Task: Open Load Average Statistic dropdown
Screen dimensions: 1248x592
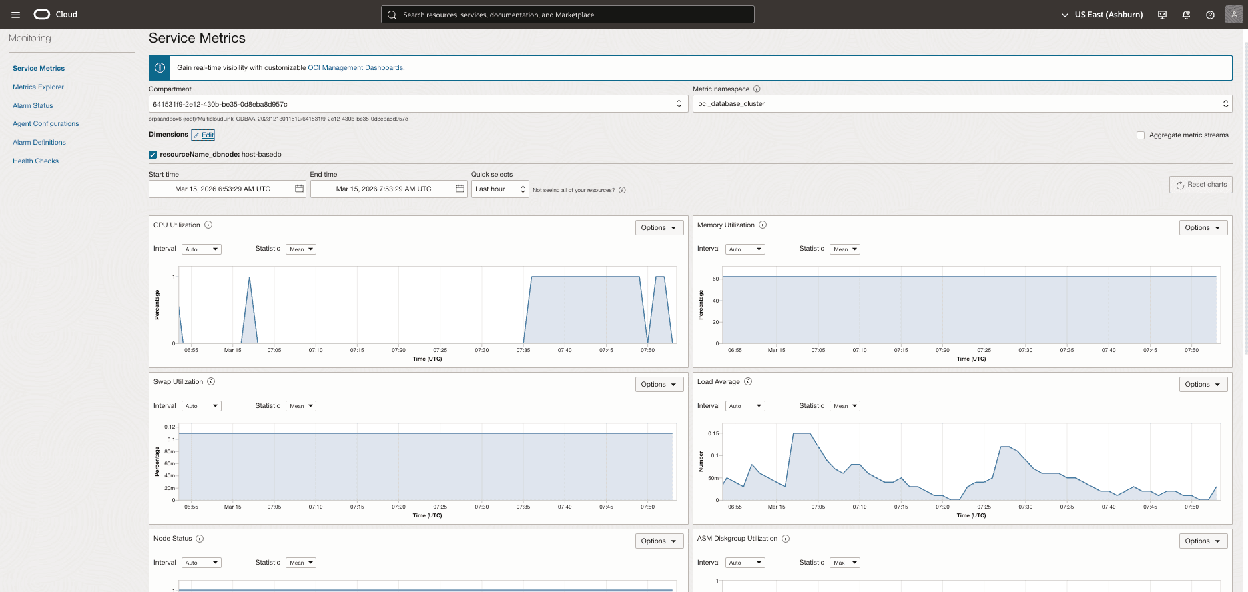Action: 845,406
